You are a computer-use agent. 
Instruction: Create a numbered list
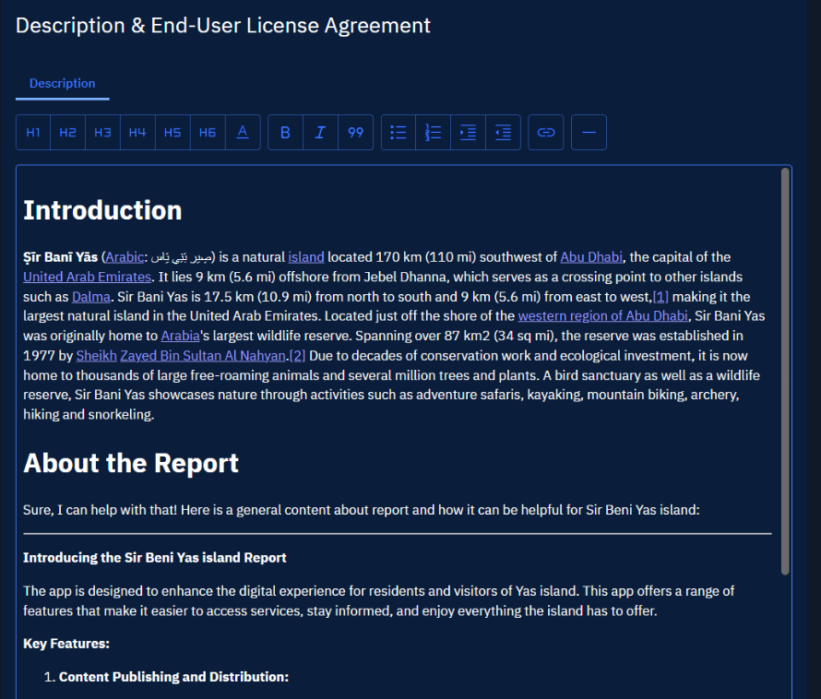[433, 132]
